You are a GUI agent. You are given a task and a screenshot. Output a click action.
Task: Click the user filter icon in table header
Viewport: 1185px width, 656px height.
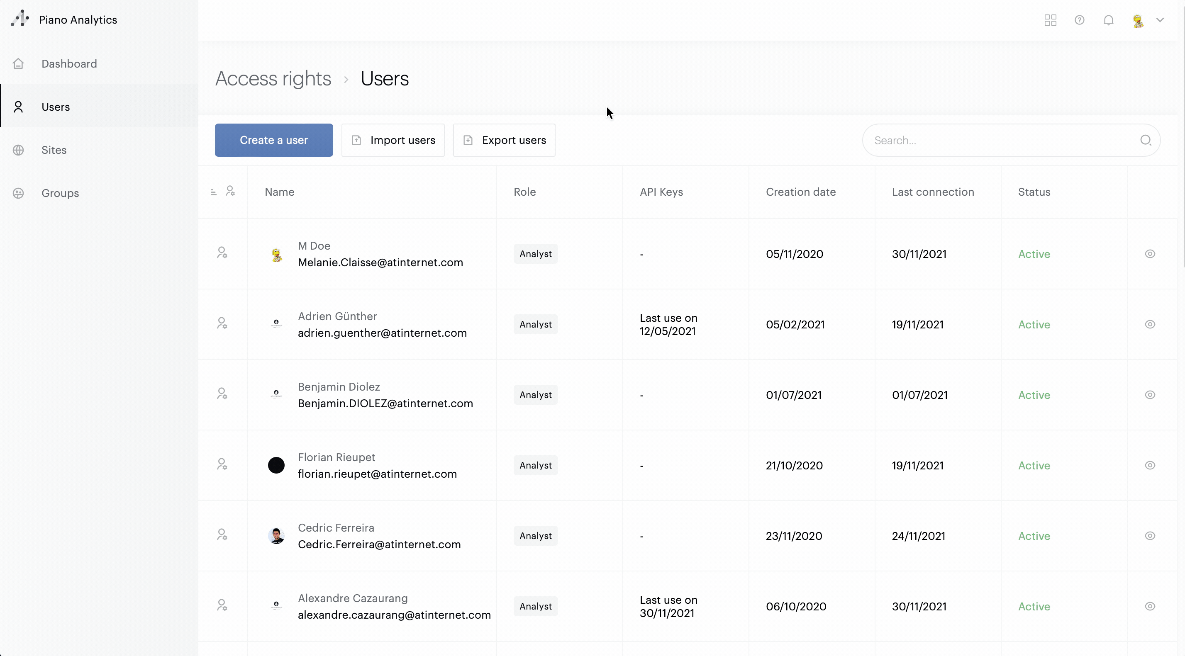pyautogui.click(x=230, y=191)
